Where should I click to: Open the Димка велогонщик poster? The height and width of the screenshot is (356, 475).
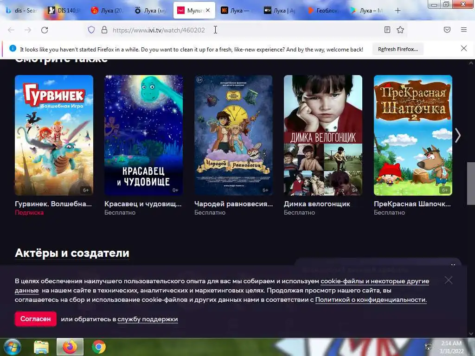323,135
